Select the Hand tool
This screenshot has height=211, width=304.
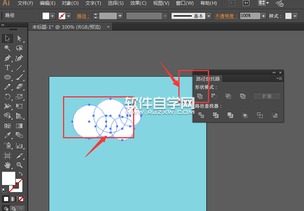[8, 165]
